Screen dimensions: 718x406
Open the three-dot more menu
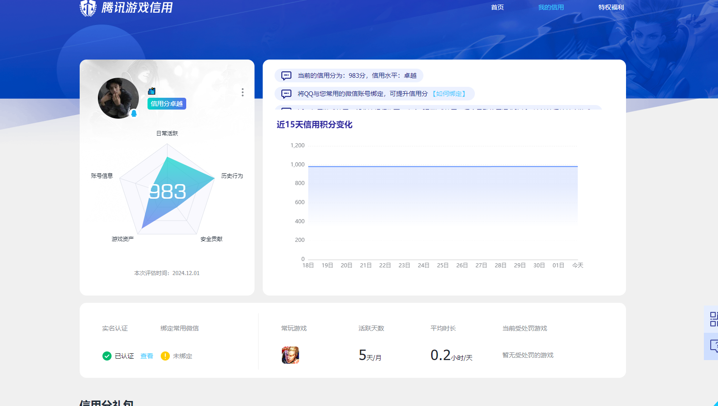(x=243, y=92)
